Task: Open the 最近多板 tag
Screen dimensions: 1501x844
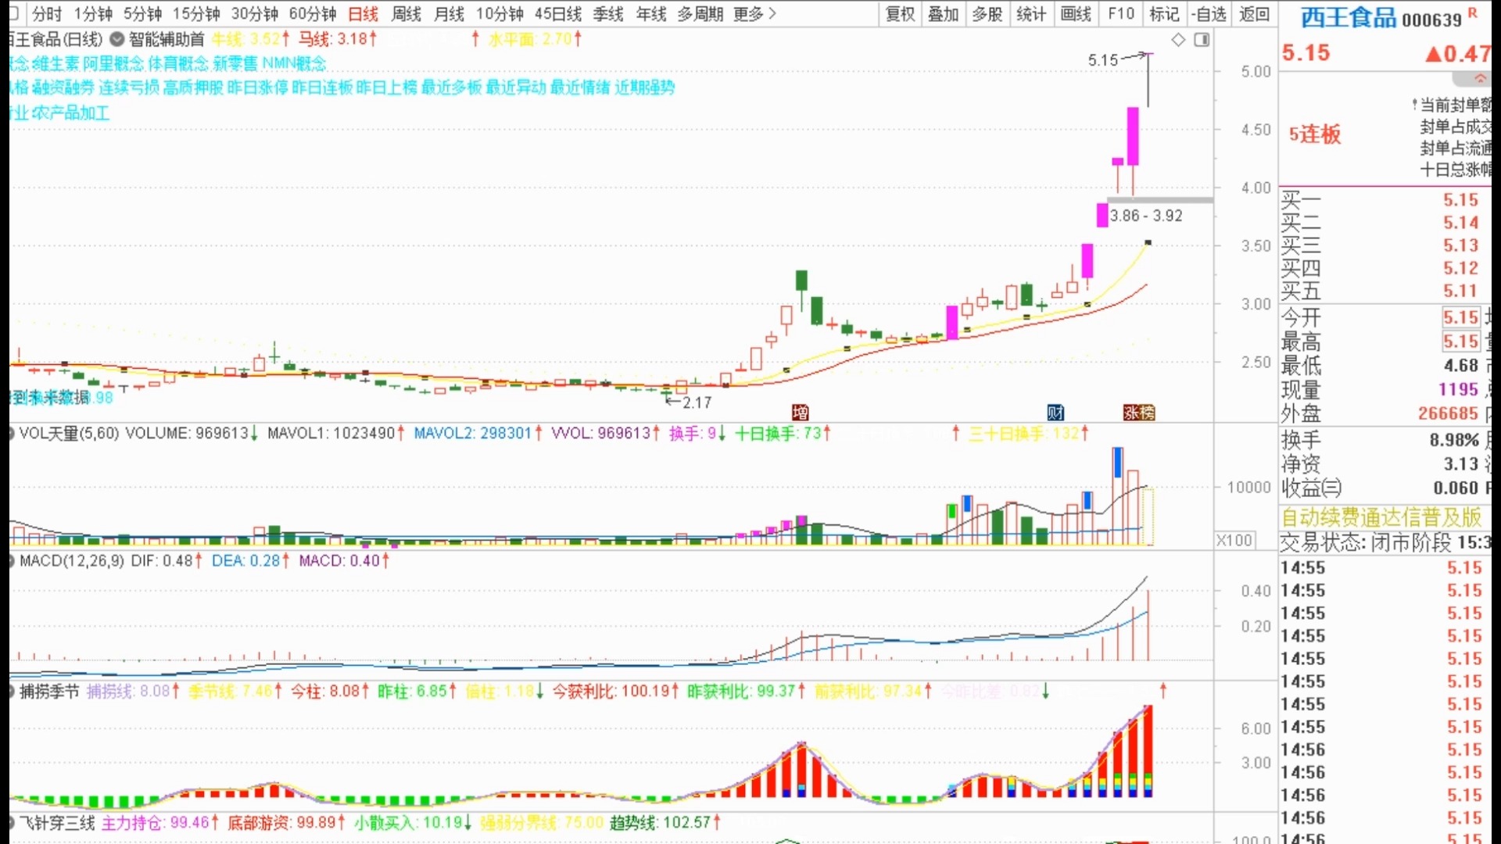Action: 452,88
